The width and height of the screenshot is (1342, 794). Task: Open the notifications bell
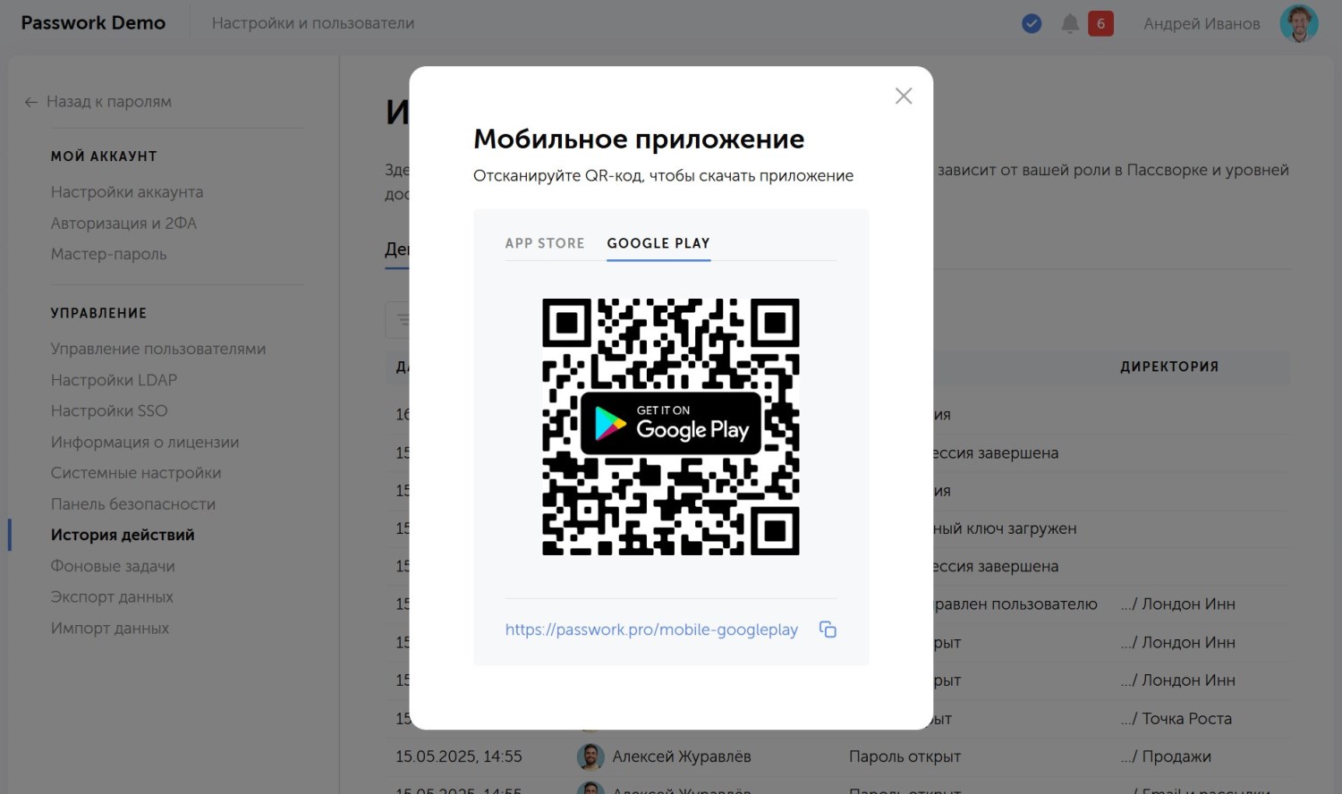coord(1069,23)
